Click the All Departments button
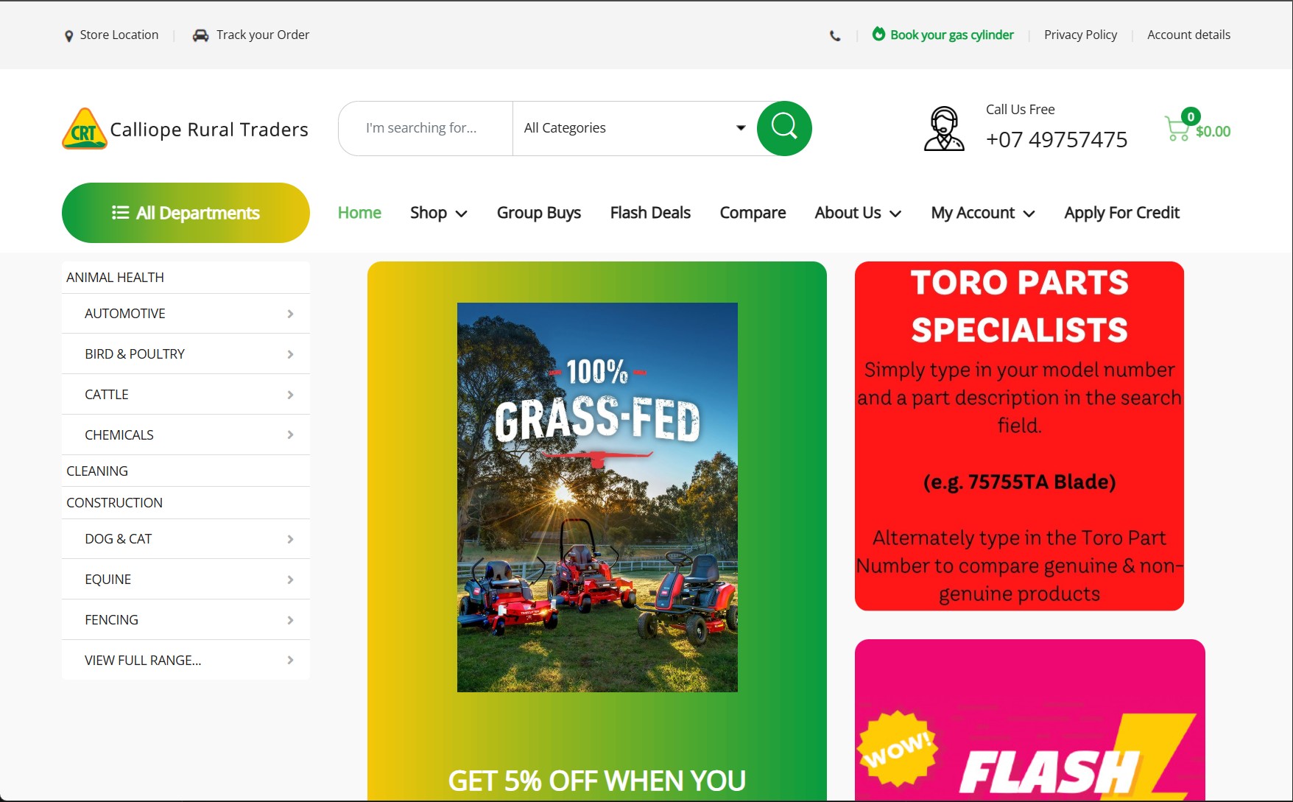 pos(186,213)
